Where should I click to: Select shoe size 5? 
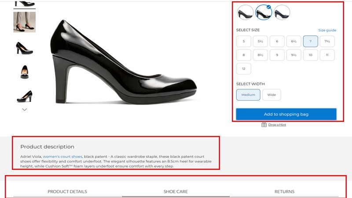click(244, 41)
